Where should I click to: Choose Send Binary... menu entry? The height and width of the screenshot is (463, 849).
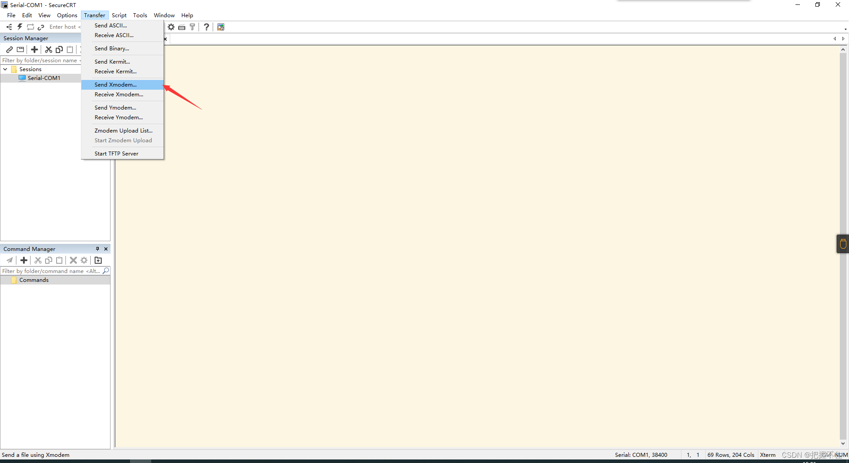pyautogui.click(x=122, y=49)
